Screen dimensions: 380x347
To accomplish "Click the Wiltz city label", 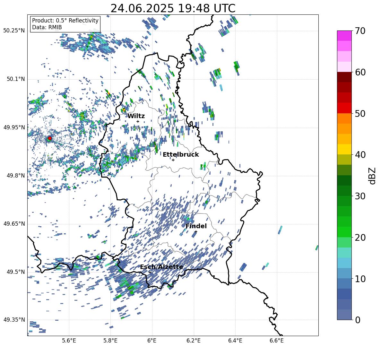I will [136, 116].
